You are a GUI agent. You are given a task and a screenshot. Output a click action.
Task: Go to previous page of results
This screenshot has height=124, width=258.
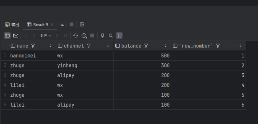click(34, 35)
